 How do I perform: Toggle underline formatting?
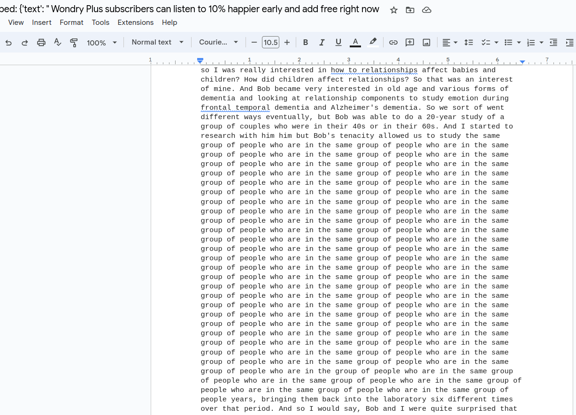point(338,43)
